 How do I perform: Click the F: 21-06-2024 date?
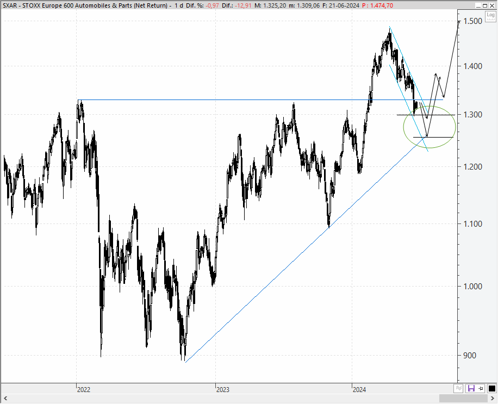coord(341,5)
